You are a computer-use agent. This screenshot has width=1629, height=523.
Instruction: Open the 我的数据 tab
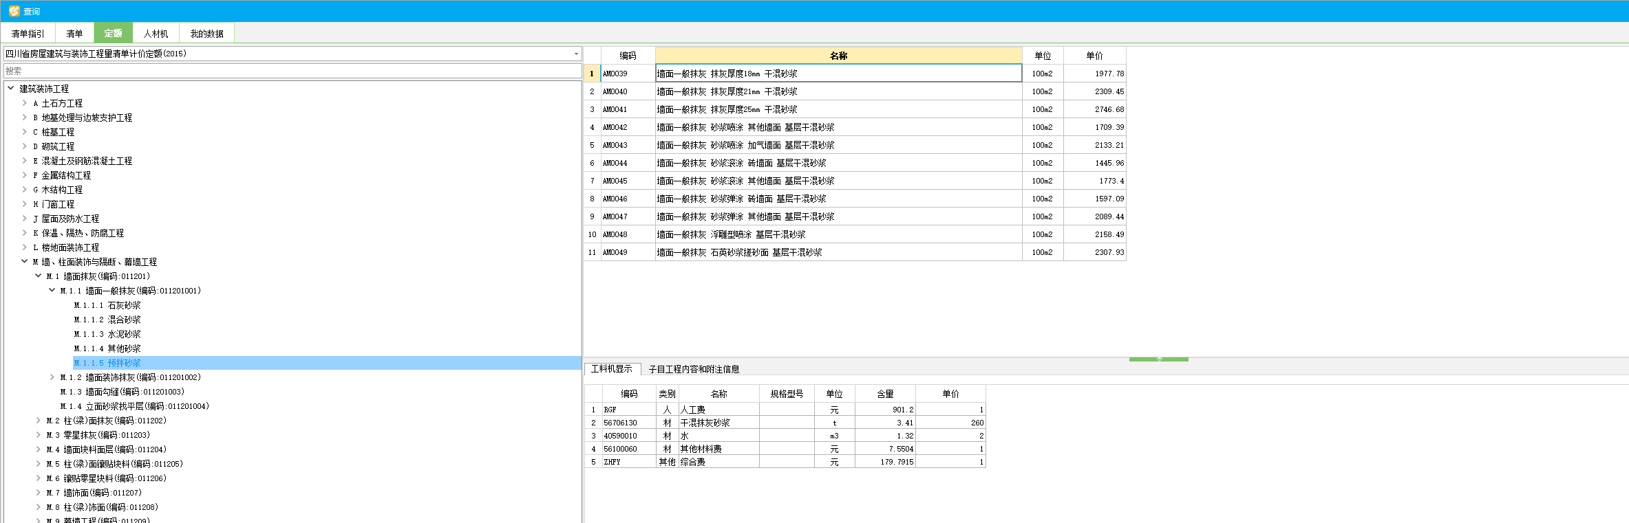(x=206, y=33)
